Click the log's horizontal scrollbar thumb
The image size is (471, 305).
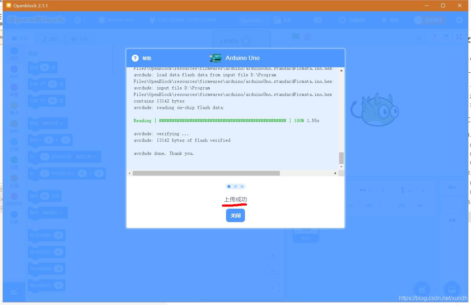206,173
